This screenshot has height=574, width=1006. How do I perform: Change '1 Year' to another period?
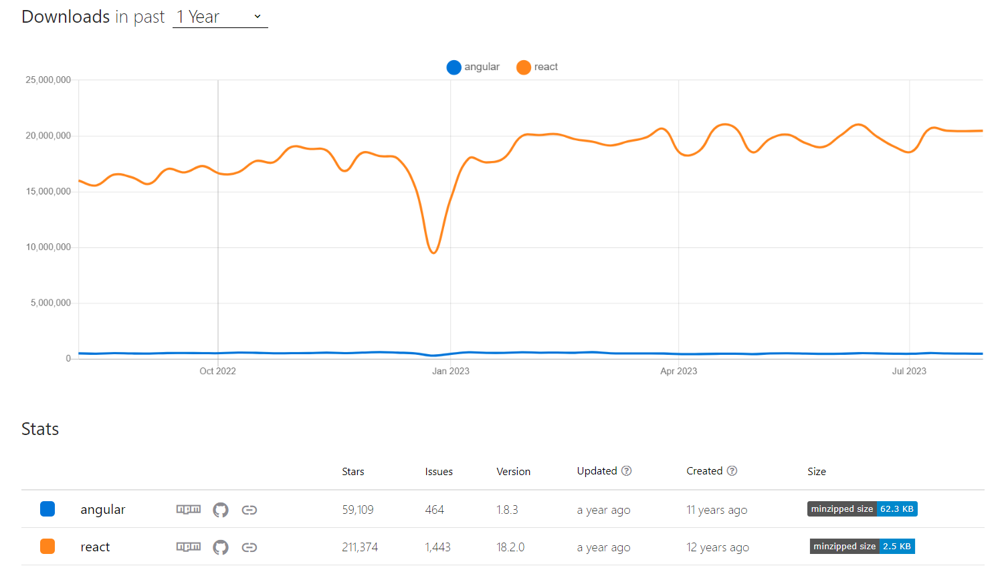point(220,17)
